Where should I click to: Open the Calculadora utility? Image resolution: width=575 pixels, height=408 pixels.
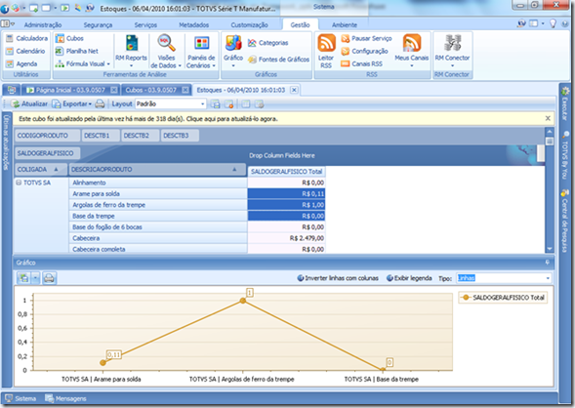point(26,38)
